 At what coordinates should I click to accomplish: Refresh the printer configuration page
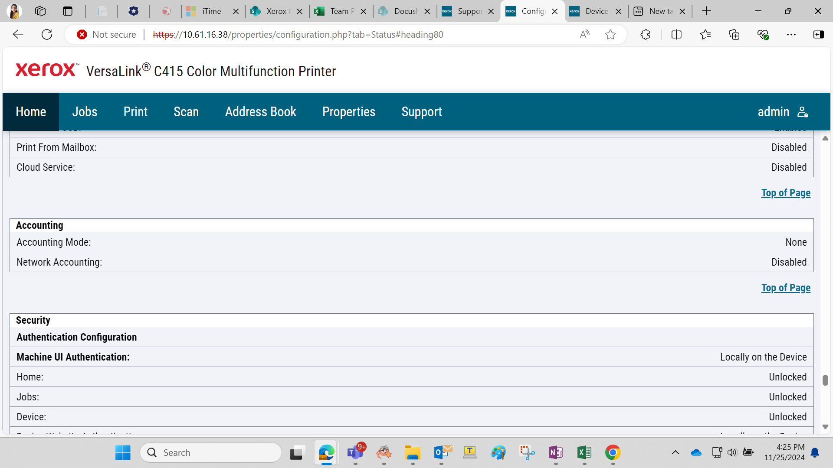click(x=47, y=35)
